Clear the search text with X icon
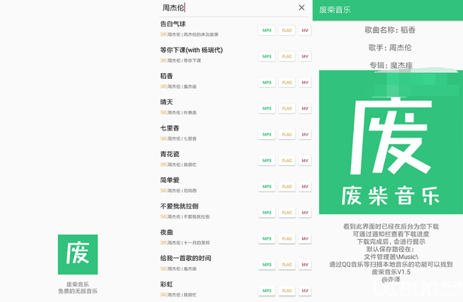Image resolution: width=463 pixels, height=302 pixels. [x=302, y=8]
